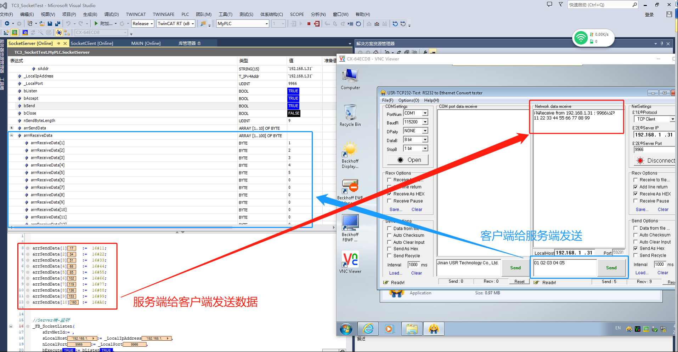This screenshot has height=352, width=678.
Task: Toggle COM side Receive As HEX checkbox
Action: tap(389, 194)
